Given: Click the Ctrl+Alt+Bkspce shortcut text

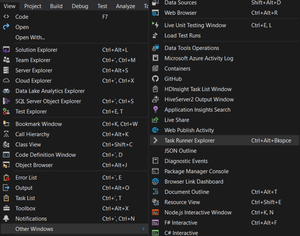Looking at the screenshot, I should pyautogui.click(x=271, y=140).
